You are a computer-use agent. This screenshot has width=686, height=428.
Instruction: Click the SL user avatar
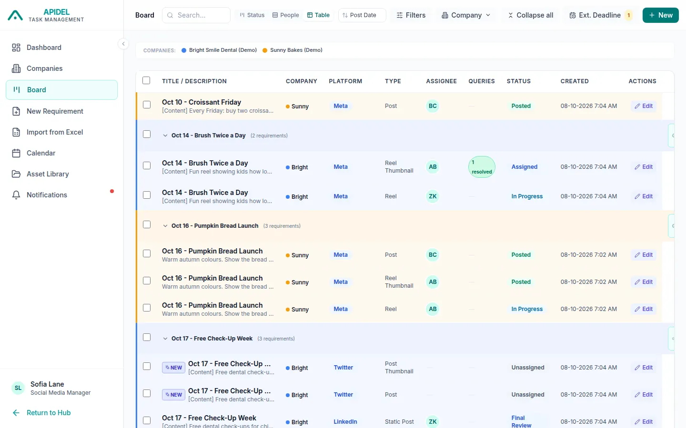point(18,388)
